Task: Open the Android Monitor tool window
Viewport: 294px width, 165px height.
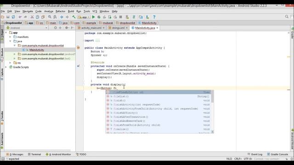Action: pyautogui.click(x=58, y=154)
